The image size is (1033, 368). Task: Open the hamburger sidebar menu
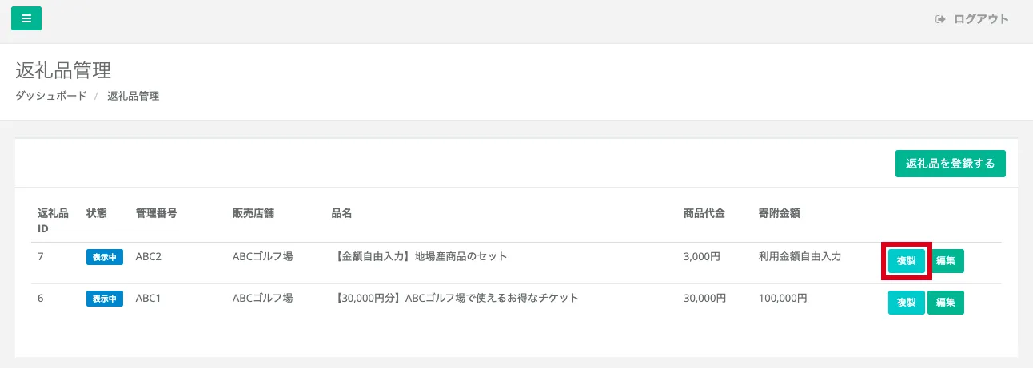(x=26, y=18)
